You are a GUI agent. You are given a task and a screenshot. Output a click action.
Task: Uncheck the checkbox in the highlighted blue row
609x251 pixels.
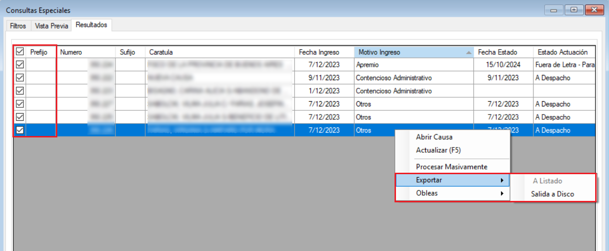pyautogui.click(x=20, y=130)
